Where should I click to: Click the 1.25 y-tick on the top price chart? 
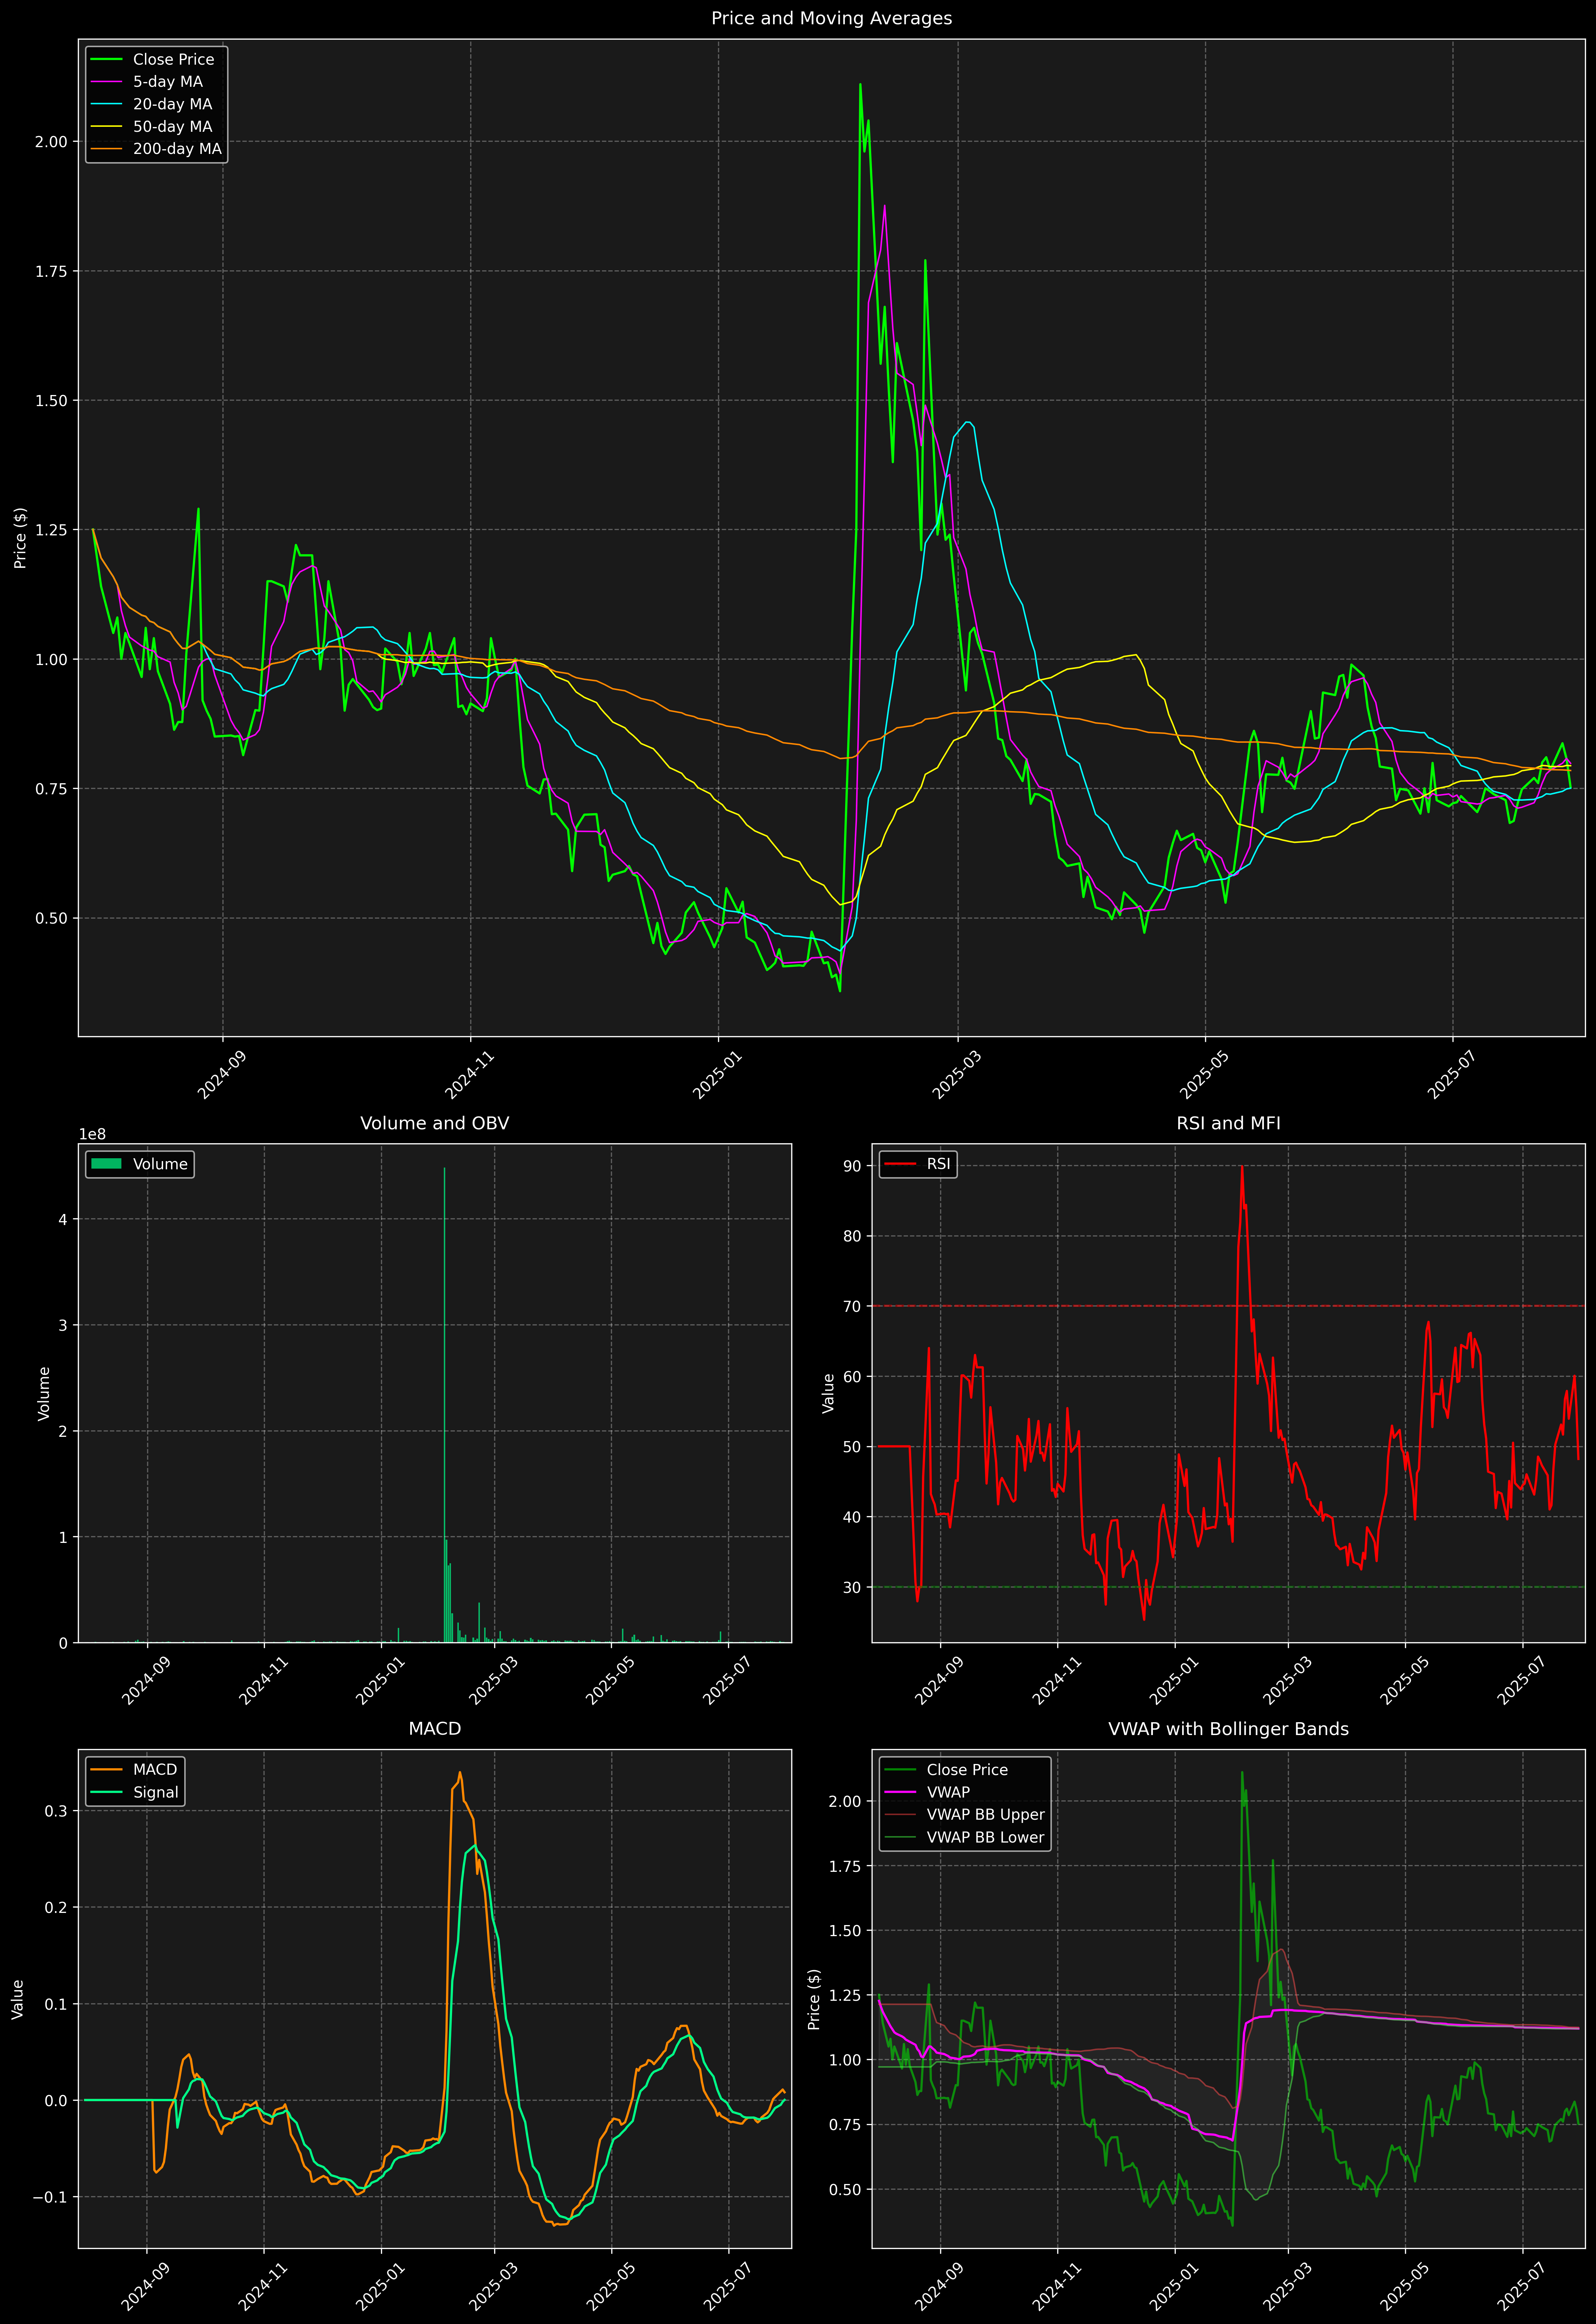pyautogui.click(x=51, y=530)
